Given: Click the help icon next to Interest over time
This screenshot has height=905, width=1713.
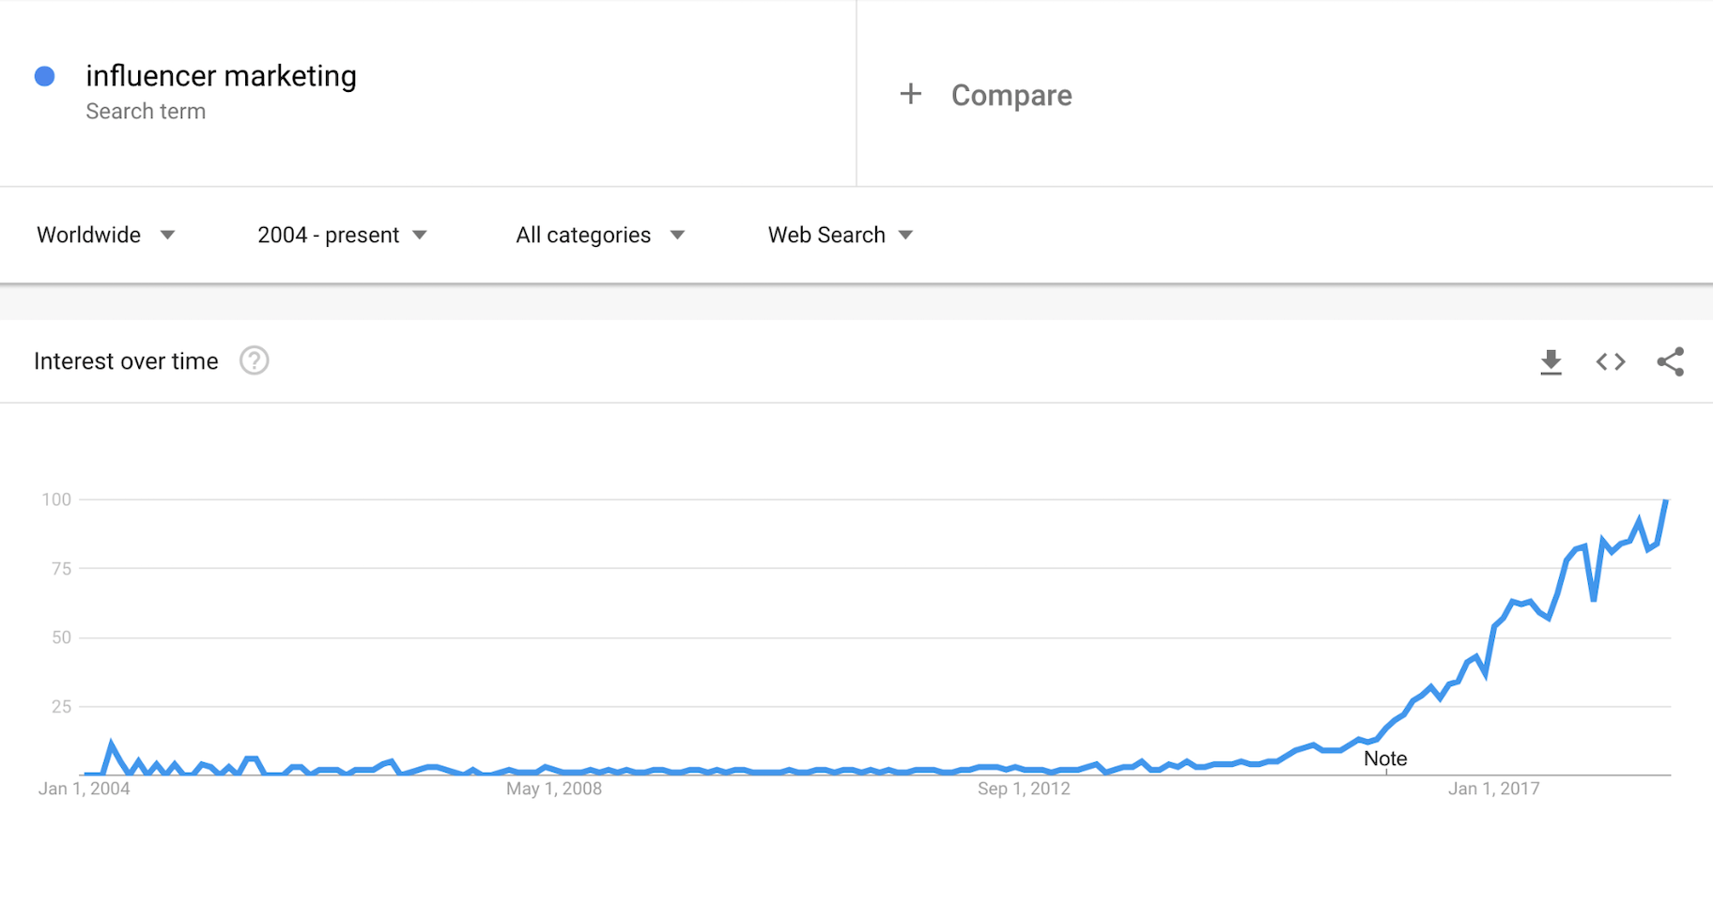Looking at the screenshot, I should click(254, 360).
